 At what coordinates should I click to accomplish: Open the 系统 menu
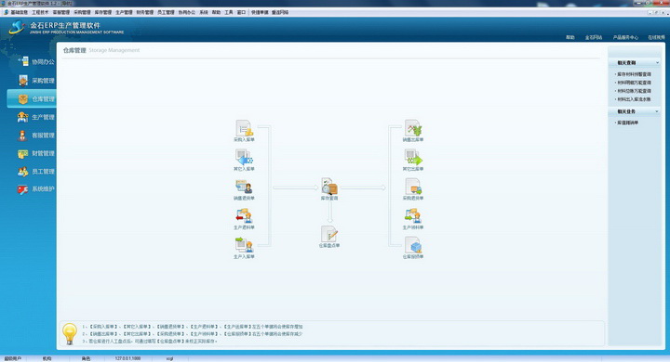coord(204,12)
